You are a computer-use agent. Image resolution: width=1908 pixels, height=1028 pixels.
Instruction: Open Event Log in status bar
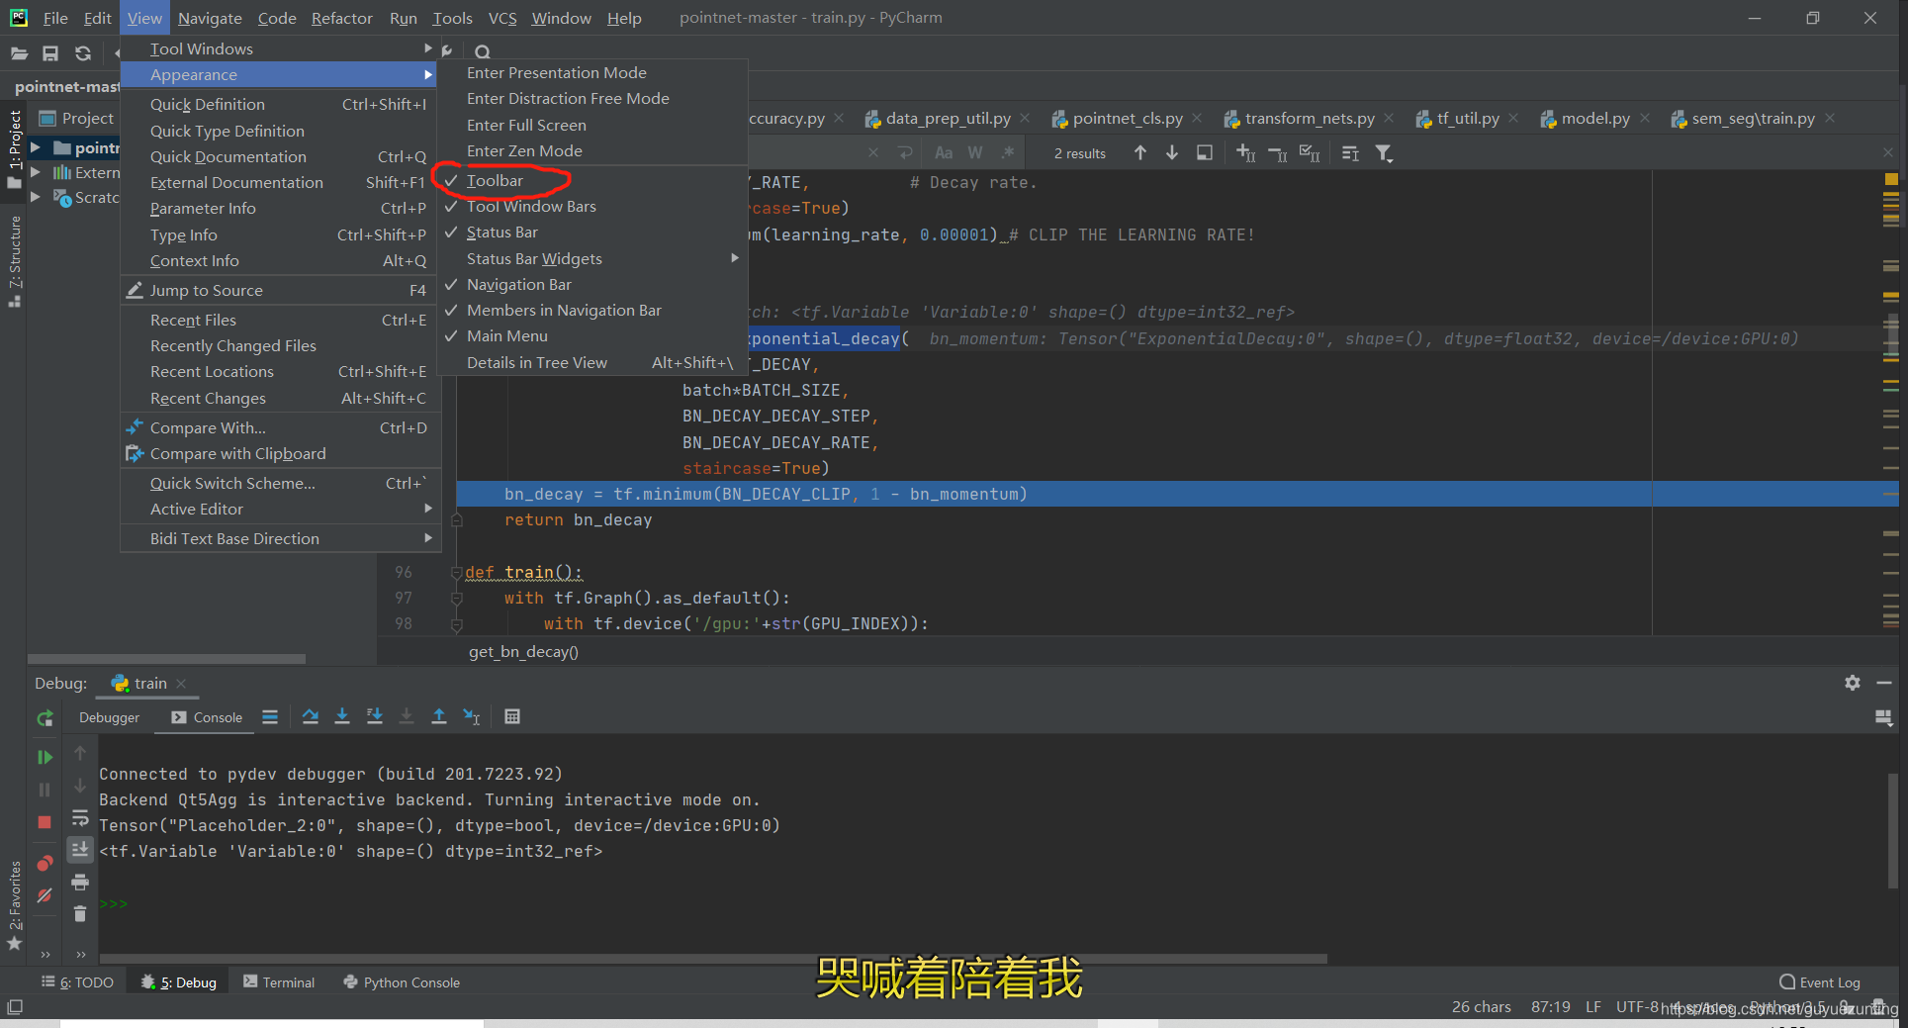(1820, 981)
